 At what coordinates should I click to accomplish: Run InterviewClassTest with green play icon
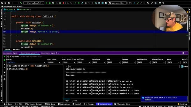click(x=47, y=3)
